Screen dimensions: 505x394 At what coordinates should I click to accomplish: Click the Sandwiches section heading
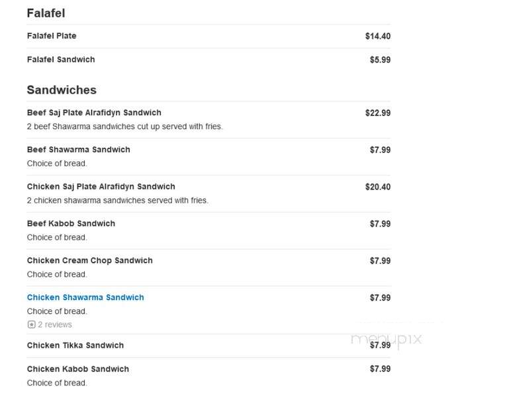click(62, 90)
